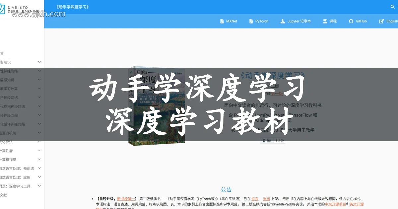Click the course (课程) icon

tap(325, 21)
